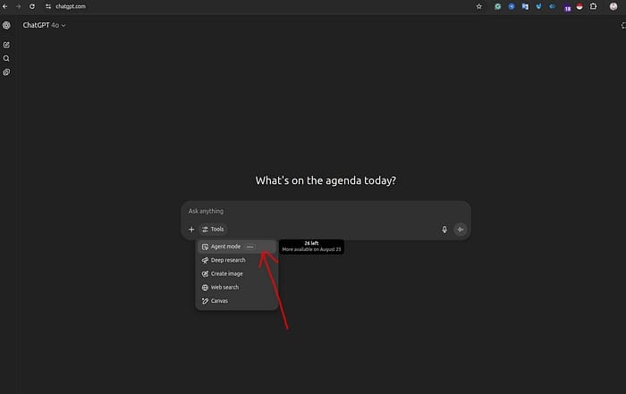The height and width of the screenshot is (394, 626).
Task: Open Canvas from Tools menu
Action: pyautogui.click(x=236, y=301)
